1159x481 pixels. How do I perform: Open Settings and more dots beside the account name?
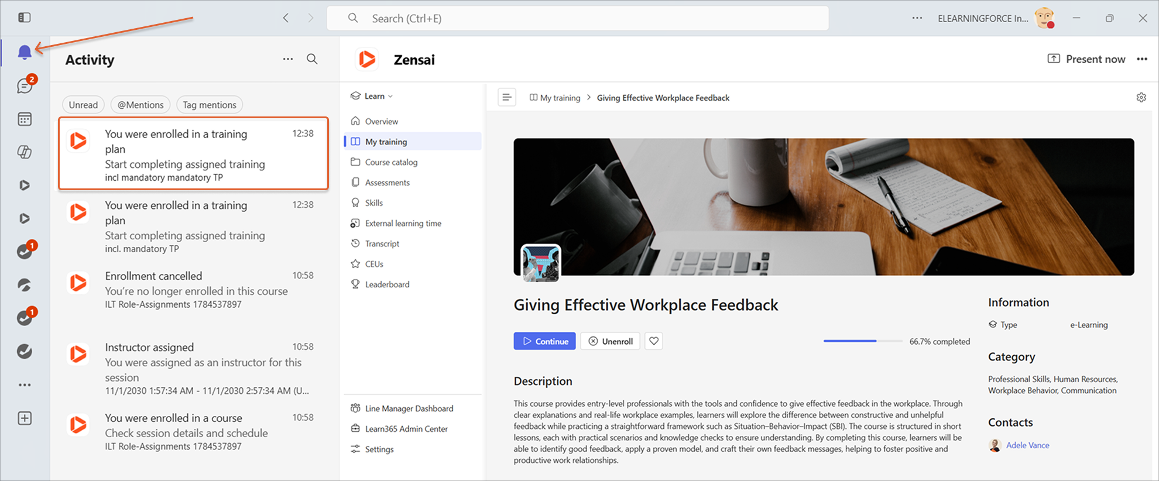[x=917, y=18]
